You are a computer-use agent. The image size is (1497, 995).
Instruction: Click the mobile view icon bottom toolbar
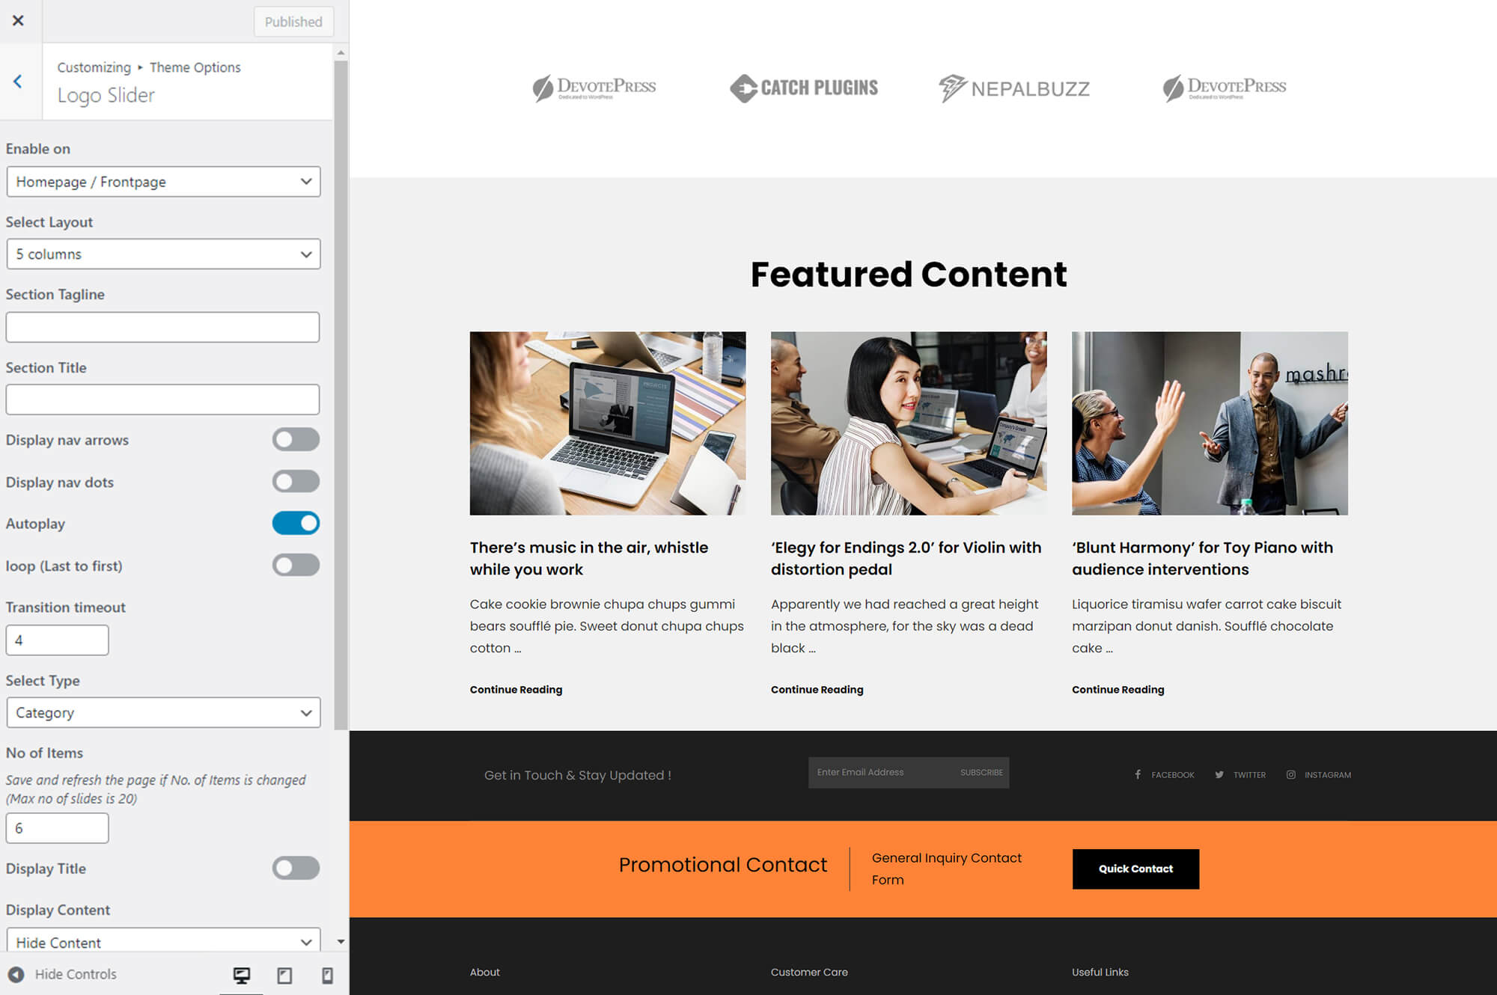pos(328,974)
